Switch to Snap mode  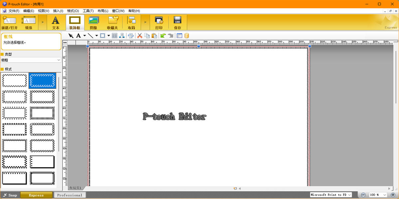click(10, 195)
